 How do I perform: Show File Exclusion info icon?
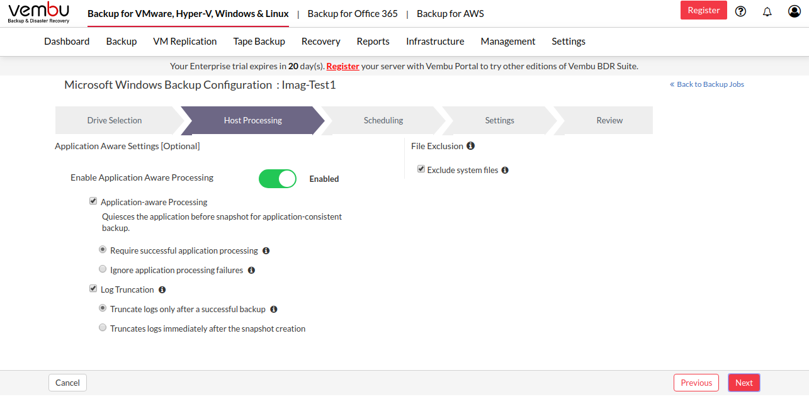pos(470,145)
